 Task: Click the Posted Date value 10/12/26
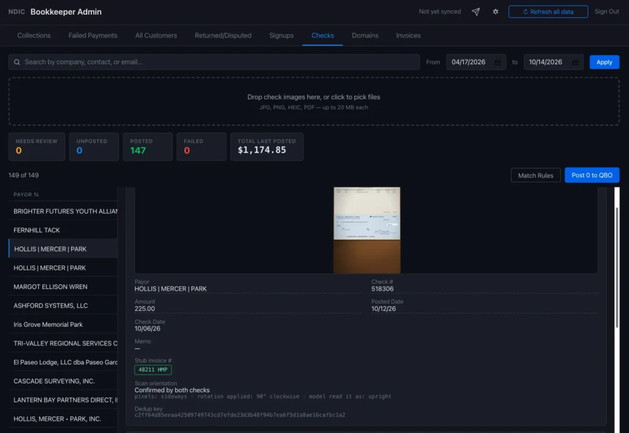[x=383, y=308]
